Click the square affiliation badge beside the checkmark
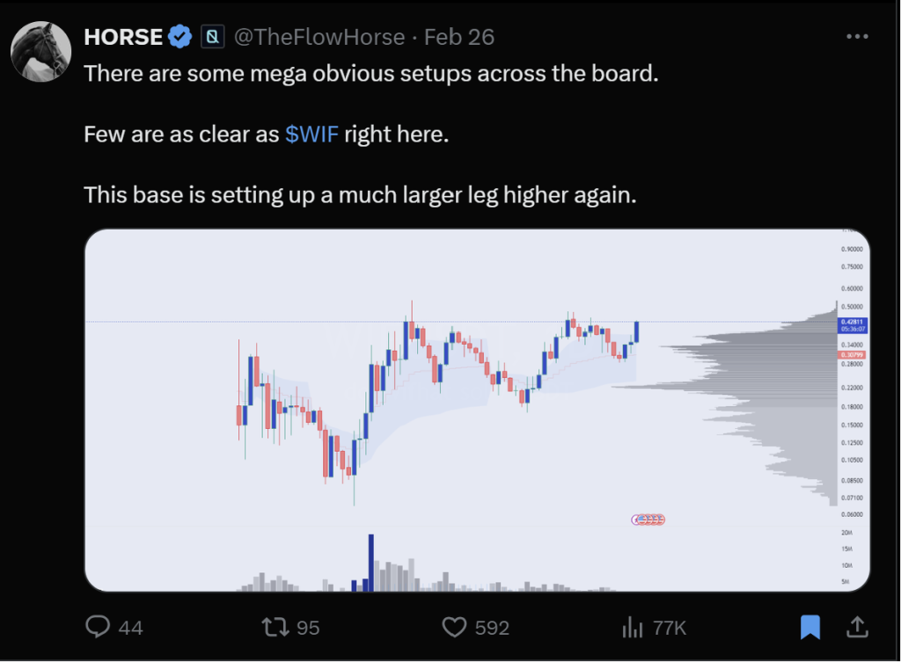901x662 pixels. [212, 37]
